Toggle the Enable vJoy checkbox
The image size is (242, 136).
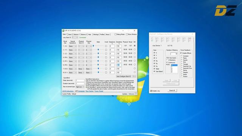point(151,91)
